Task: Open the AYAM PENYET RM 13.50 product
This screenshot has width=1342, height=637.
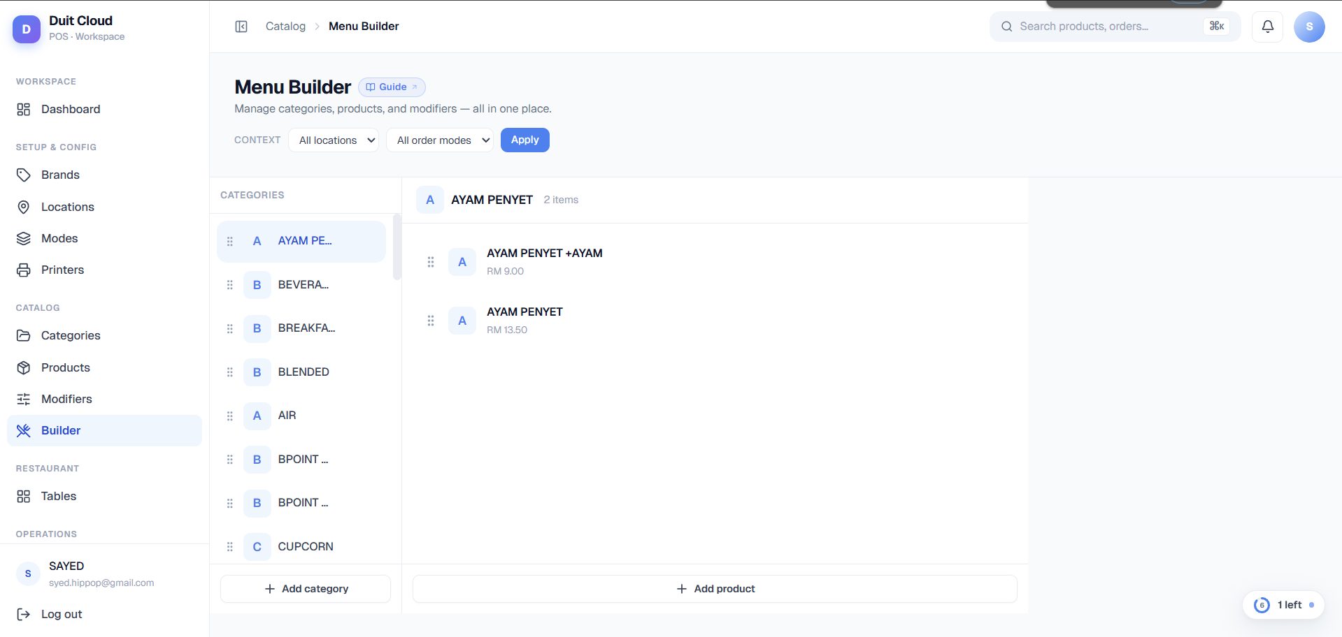Action: [x=715, y=321]
